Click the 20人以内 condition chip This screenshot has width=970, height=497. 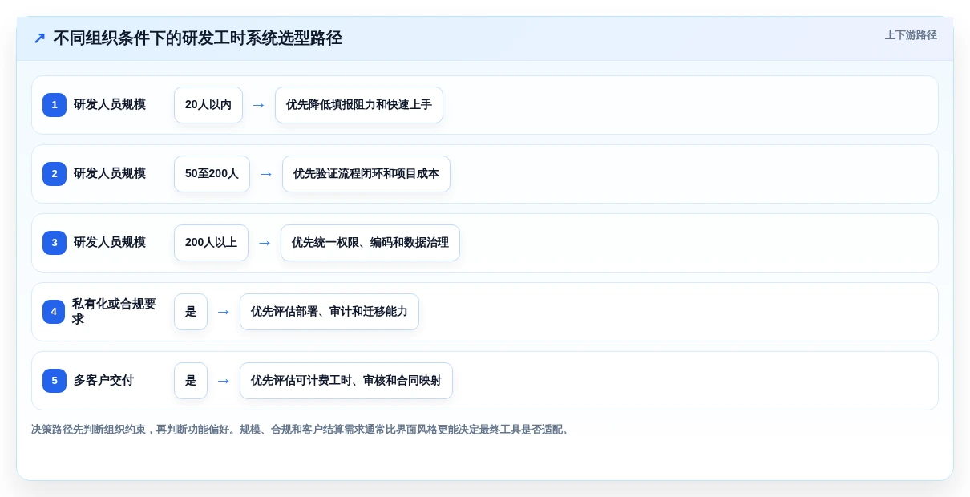pos(208,105)
